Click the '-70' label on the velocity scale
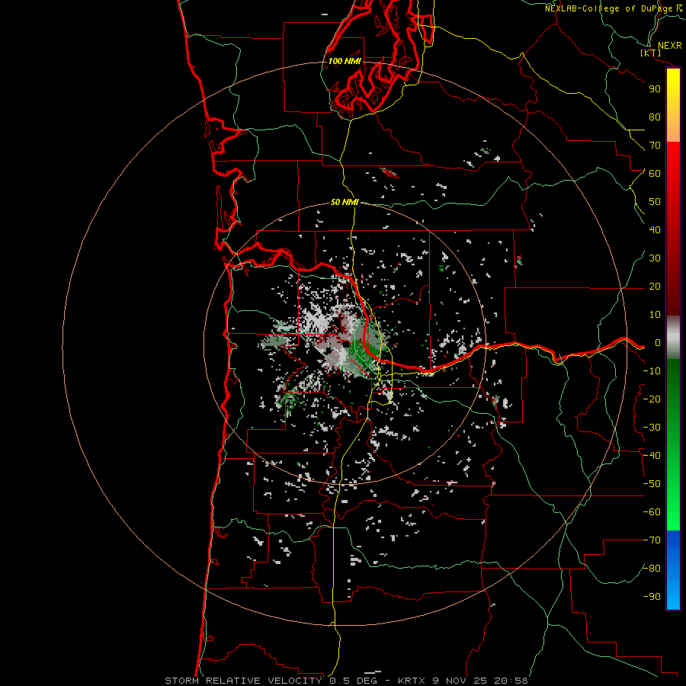The width and height of the screenshot is (686, 686). (x=652, y=540)
